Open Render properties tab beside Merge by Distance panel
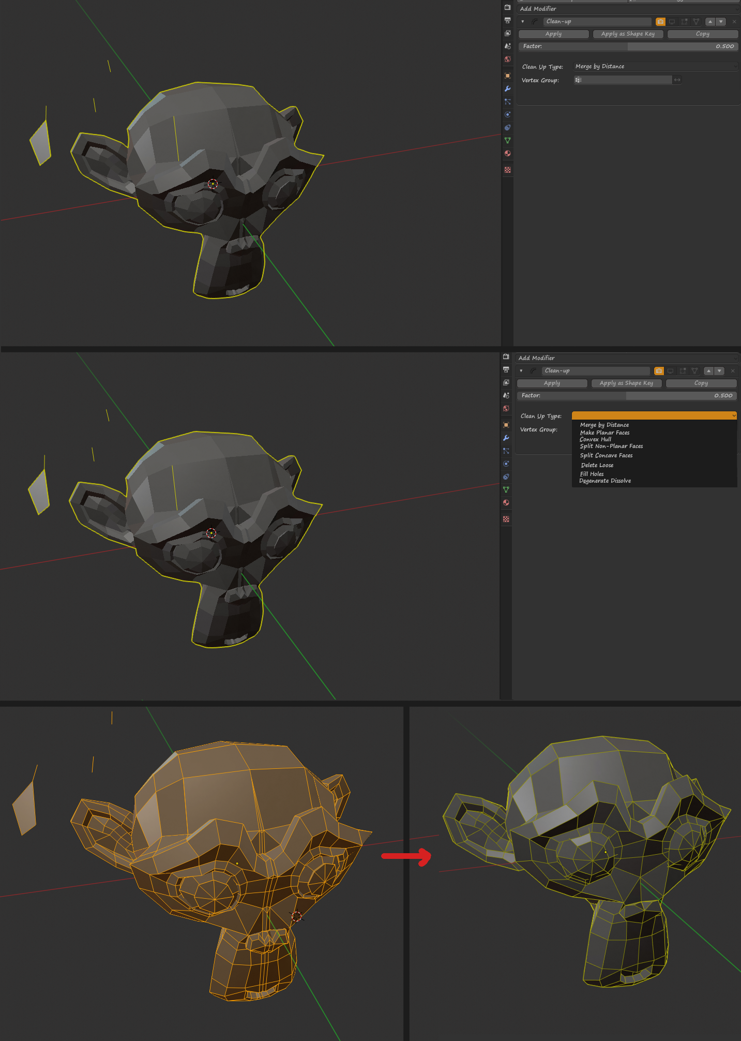The height and width of the screenshot is (1041, 741). pos(507,8)
